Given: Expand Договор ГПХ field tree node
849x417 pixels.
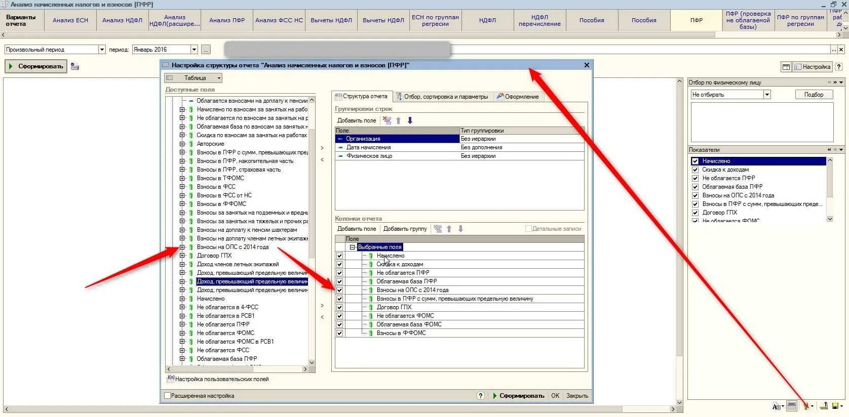Looking at the screenshot, I should coord(182,256).
